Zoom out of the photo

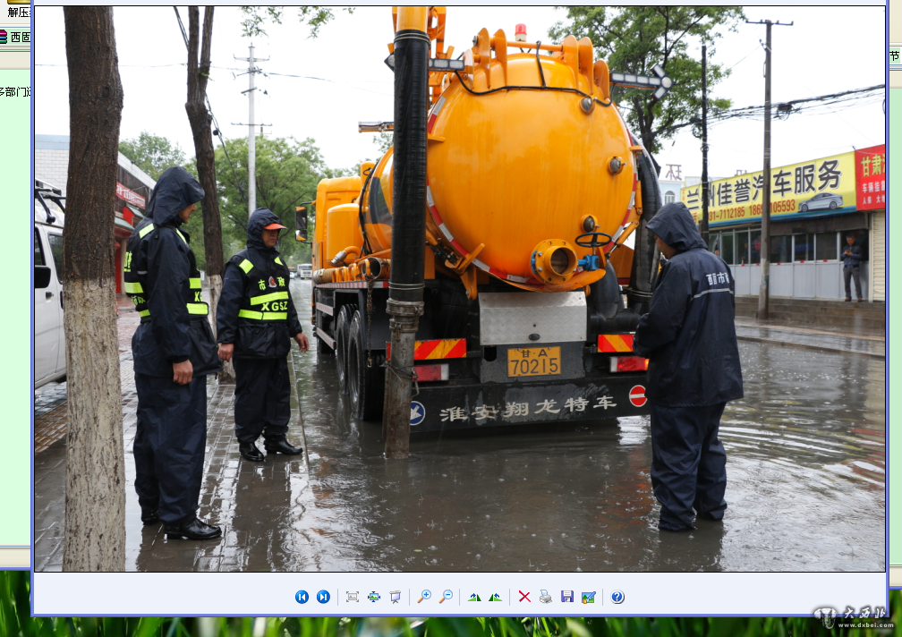tap(446, 597)
